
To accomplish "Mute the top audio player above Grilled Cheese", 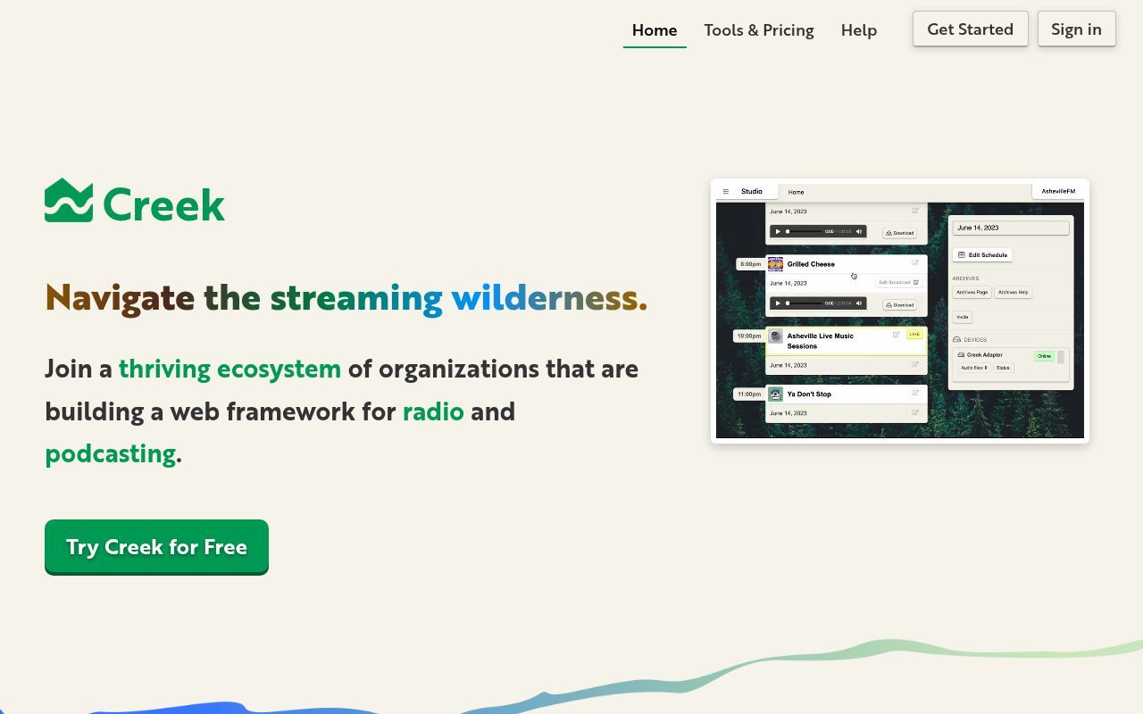I will click(x=859, y=231).
